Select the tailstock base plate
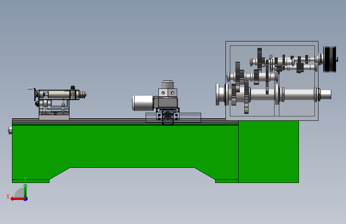 (x=54, y=118)
